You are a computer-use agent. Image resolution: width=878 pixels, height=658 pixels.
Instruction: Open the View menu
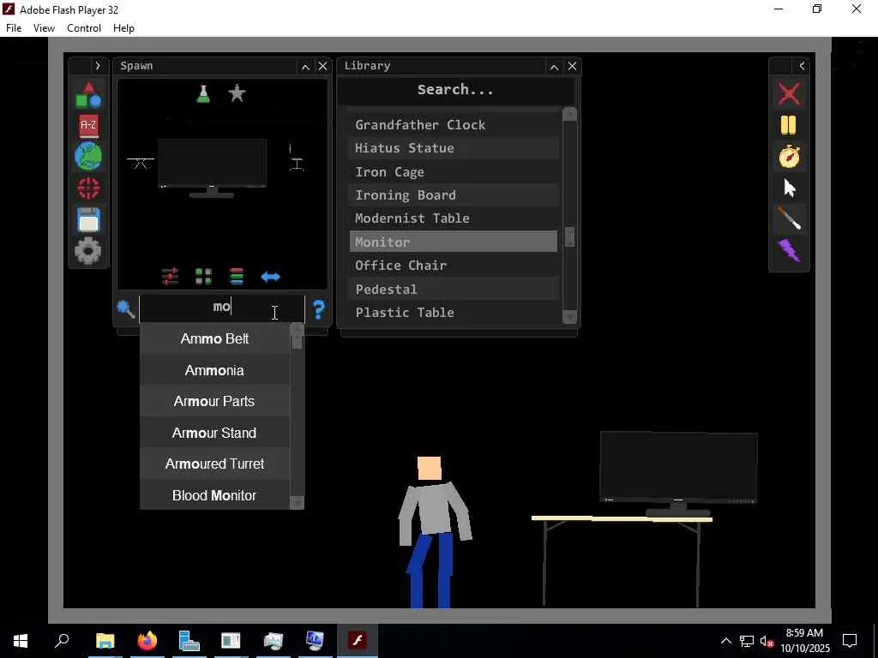[44, 28]
